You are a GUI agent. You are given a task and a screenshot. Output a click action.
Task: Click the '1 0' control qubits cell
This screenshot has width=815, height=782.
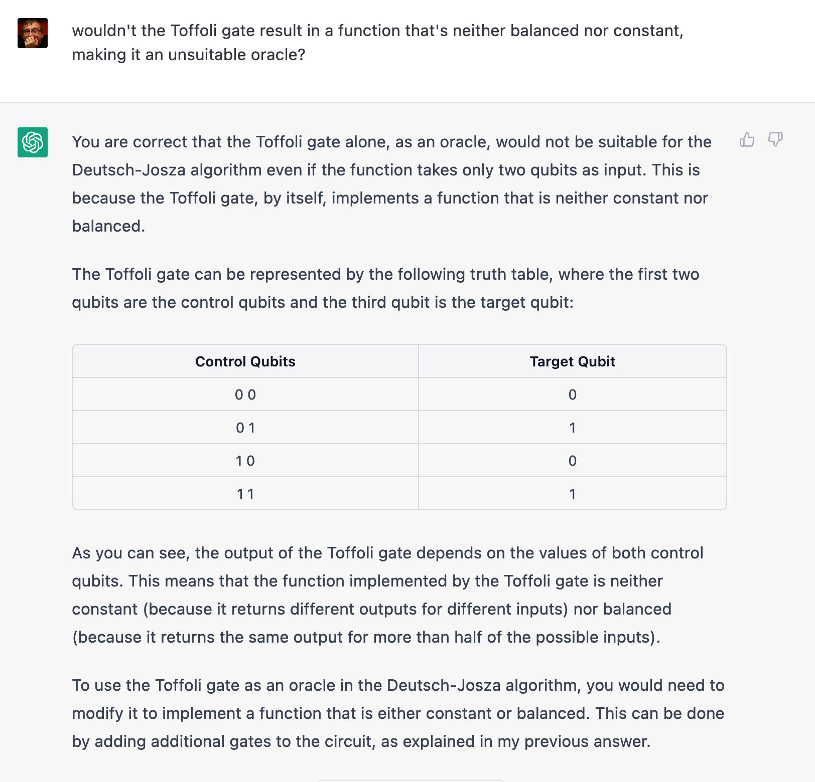click(245, 461)
